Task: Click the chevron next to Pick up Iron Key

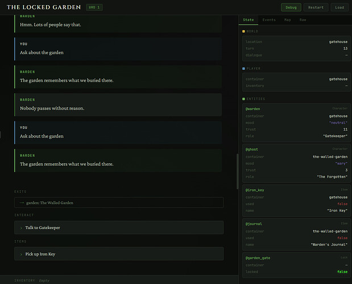Action: (x=21, y=254)
